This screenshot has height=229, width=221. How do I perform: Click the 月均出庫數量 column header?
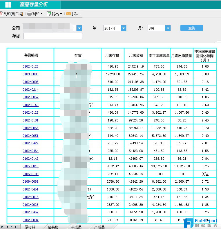tap(182, 55)
